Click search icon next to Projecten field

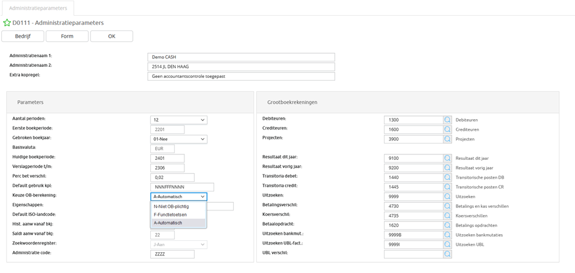[x=448, y=139]
